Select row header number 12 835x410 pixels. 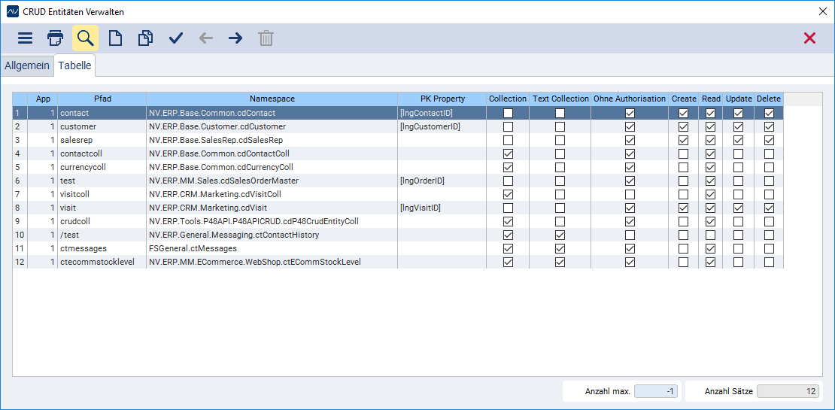[20, 262]
